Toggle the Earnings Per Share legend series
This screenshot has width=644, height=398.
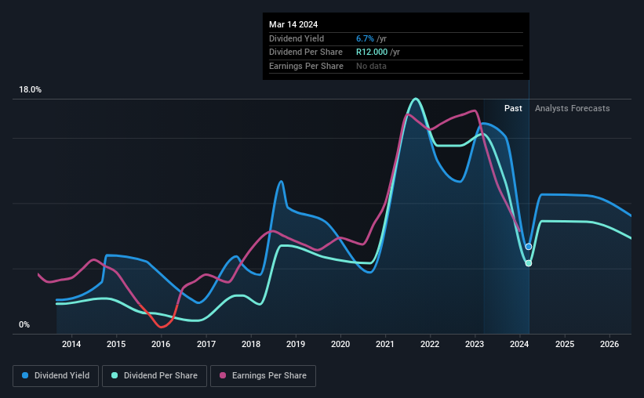tap(263, 376)
